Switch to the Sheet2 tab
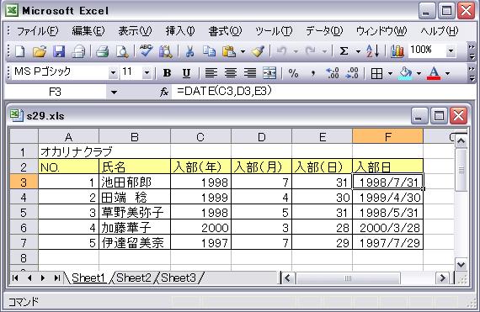Image resolution: width=480 pixels, height=312 pixels. [133, 278]
